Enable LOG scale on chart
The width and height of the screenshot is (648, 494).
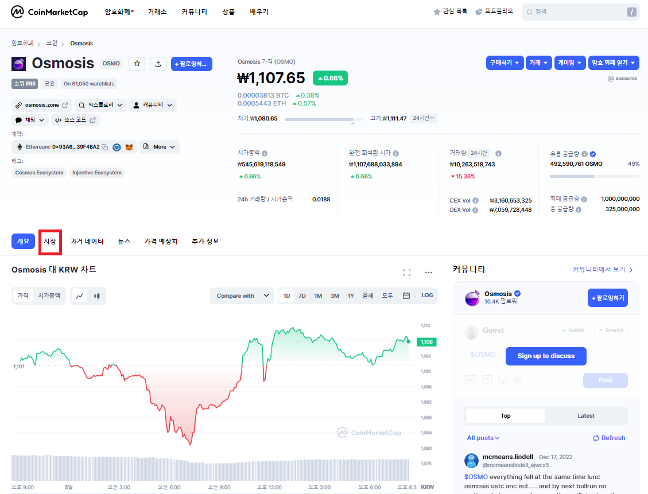click(x=427, y=296)
